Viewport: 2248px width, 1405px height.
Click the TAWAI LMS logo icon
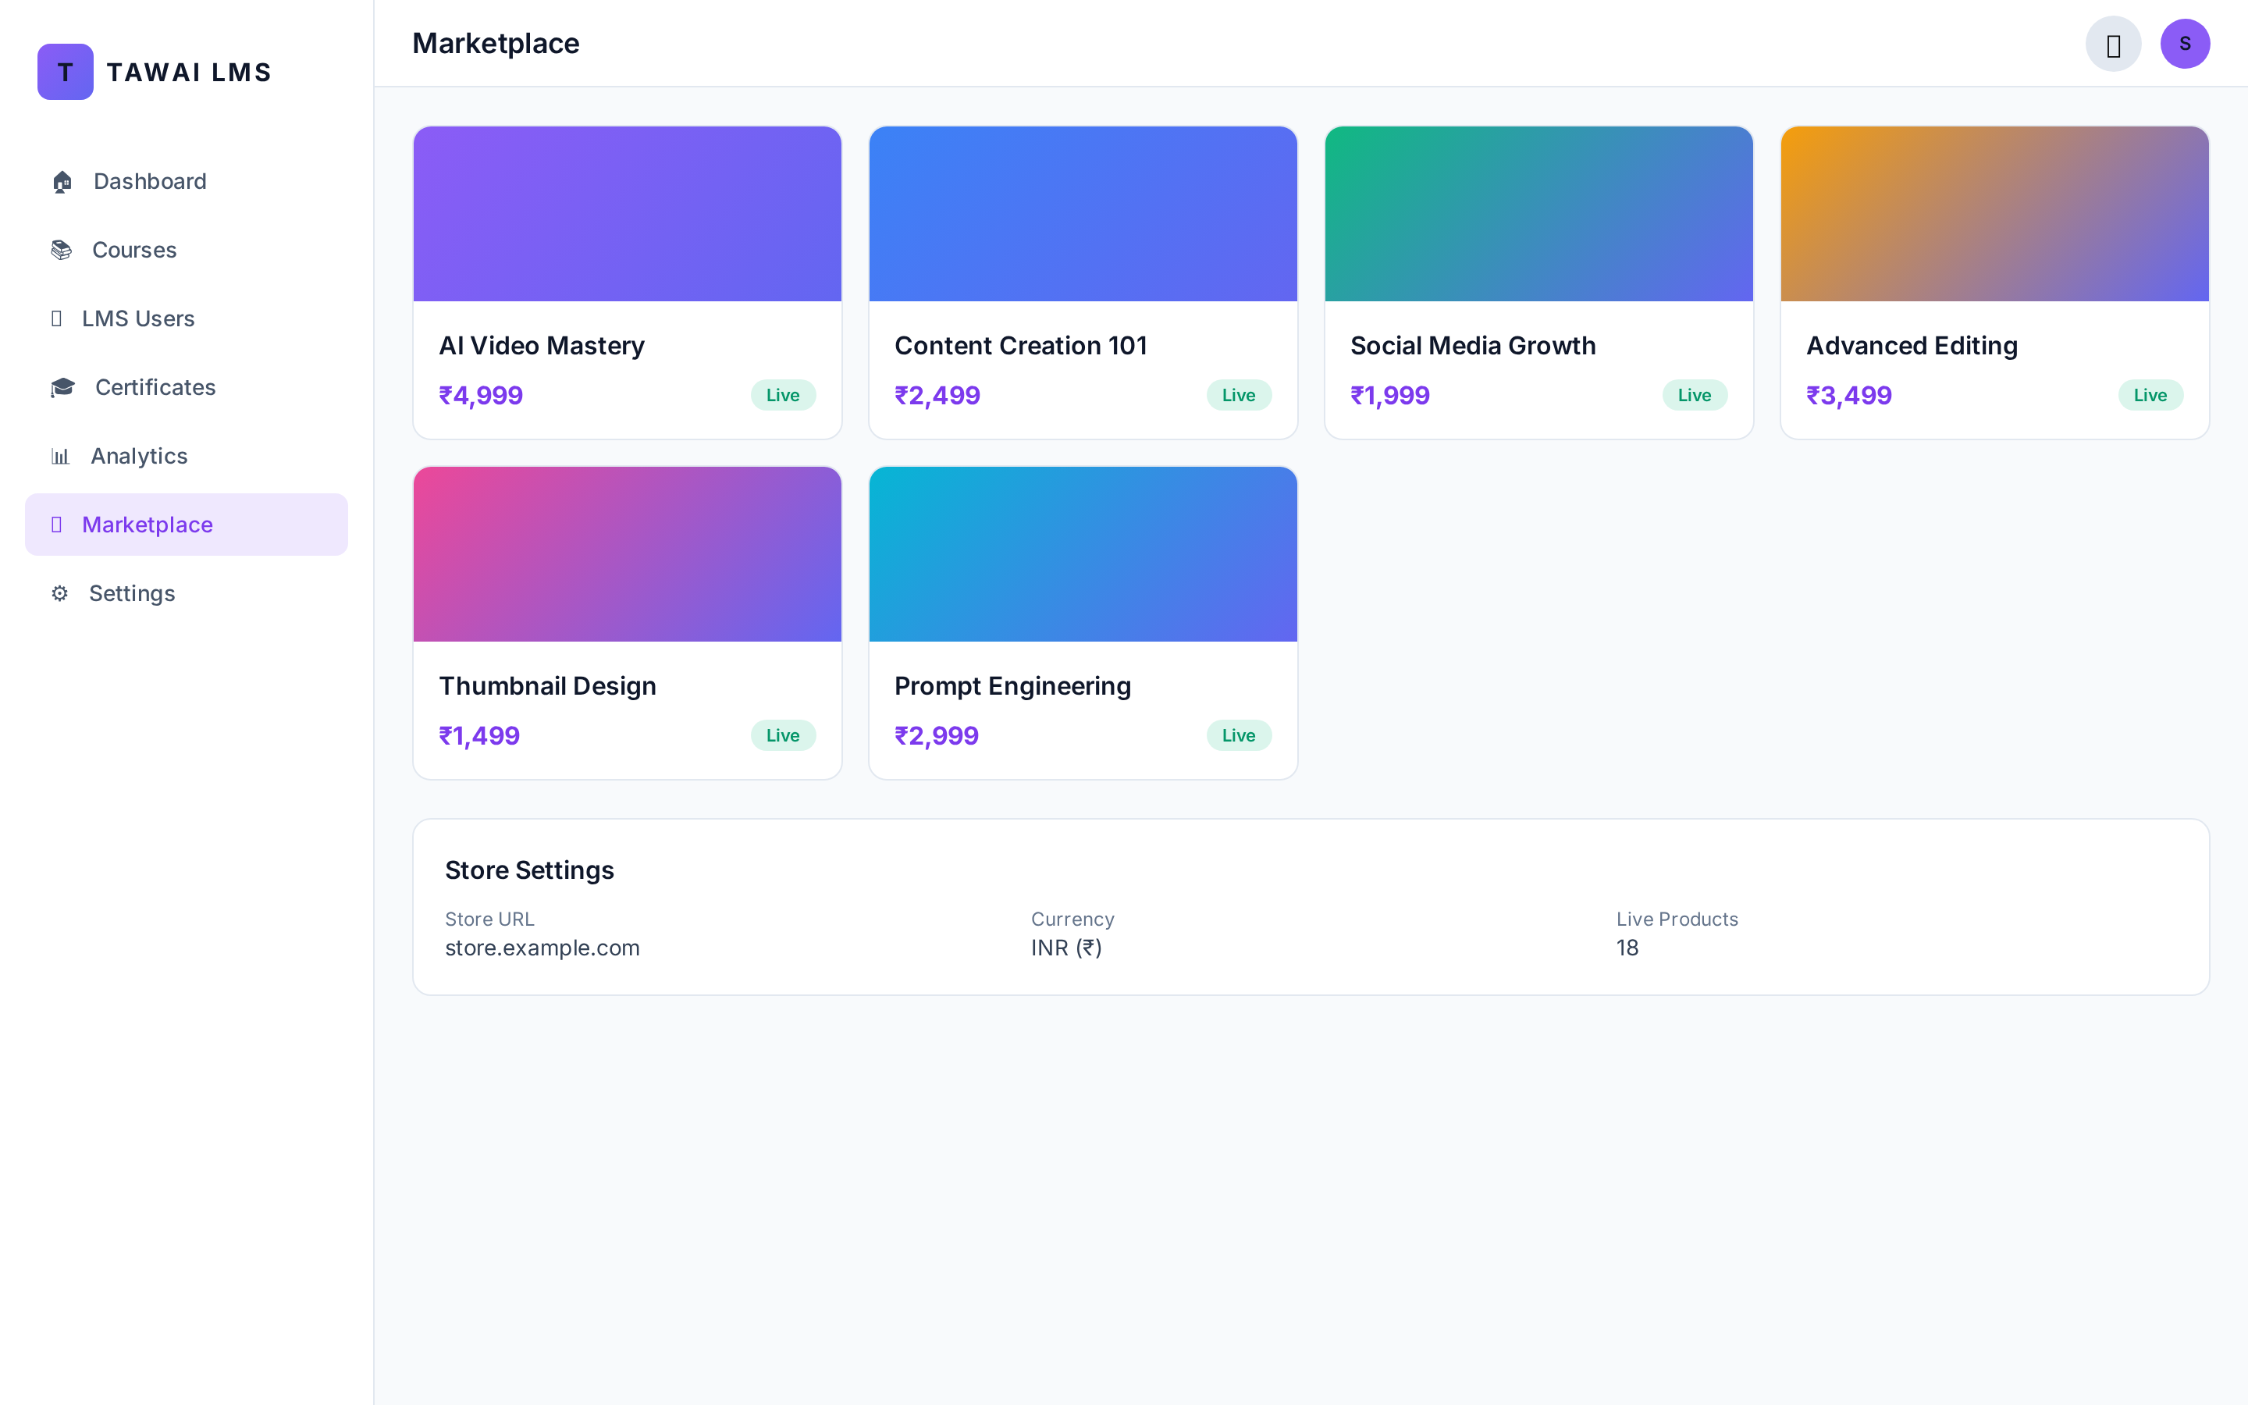65,72
